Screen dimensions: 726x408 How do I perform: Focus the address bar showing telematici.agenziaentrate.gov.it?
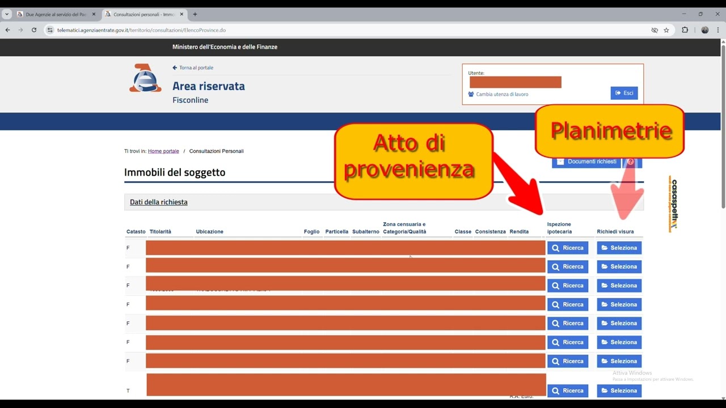coord(352,30)
